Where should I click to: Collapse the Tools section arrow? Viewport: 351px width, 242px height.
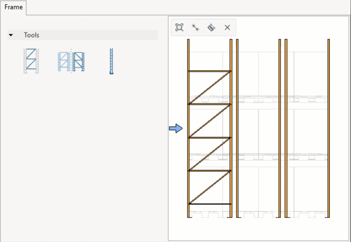[11, 35]
